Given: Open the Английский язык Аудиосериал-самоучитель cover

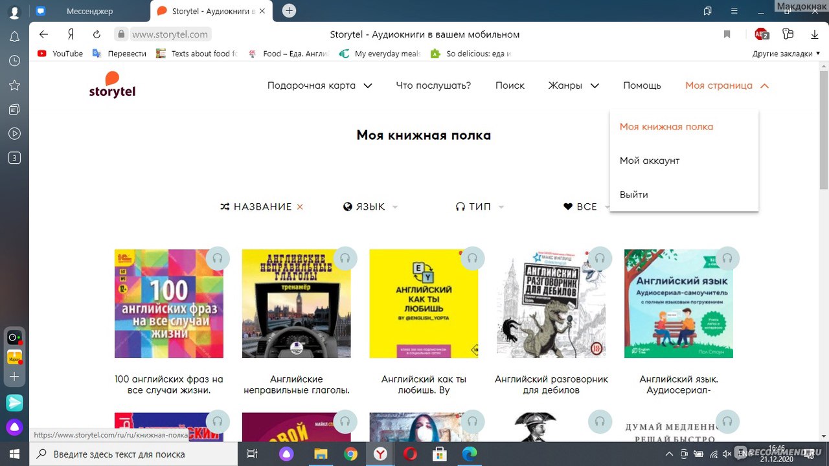Looking at the screenshot, I should 679,304.
